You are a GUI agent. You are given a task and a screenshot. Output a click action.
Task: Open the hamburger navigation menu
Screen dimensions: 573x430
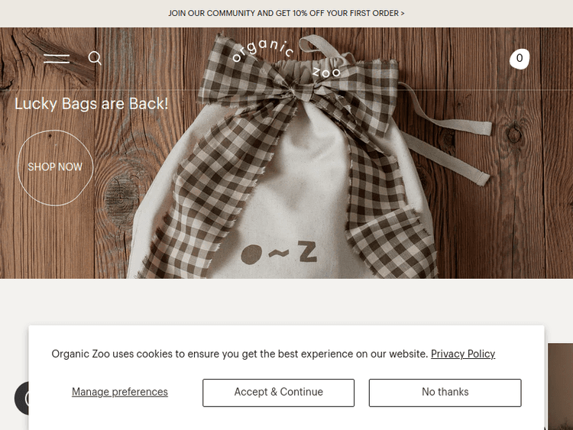click(x=57, y=59)
